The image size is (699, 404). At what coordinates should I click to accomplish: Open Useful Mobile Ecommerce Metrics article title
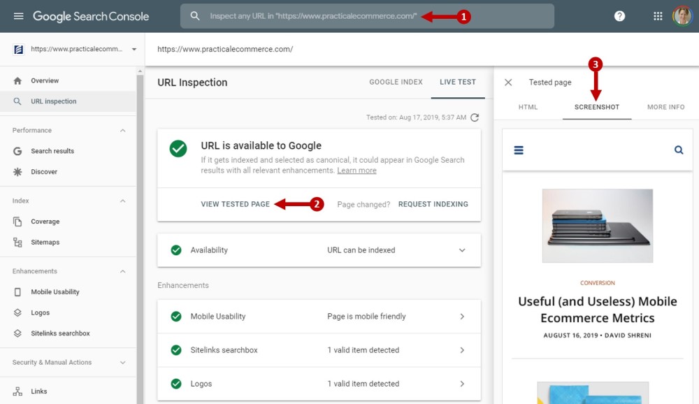tap(598, 310)
